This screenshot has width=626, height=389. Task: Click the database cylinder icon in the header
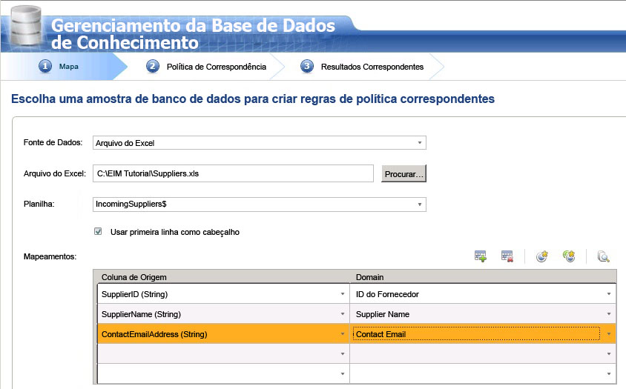(x=25, y=24)
